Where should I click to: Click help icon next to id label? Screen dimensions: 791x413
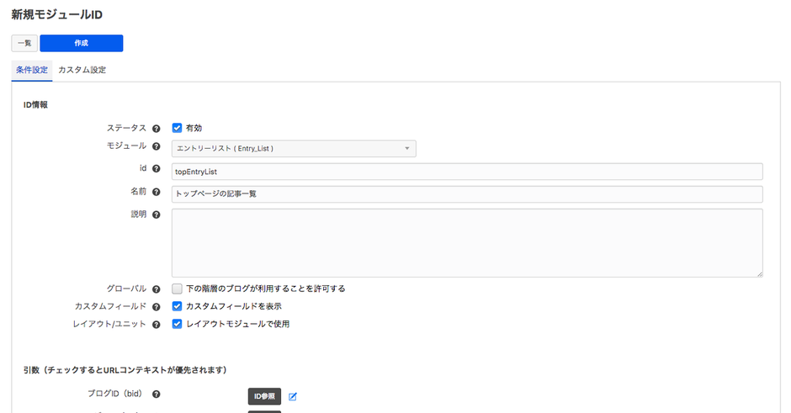click(x=156, y=169)
